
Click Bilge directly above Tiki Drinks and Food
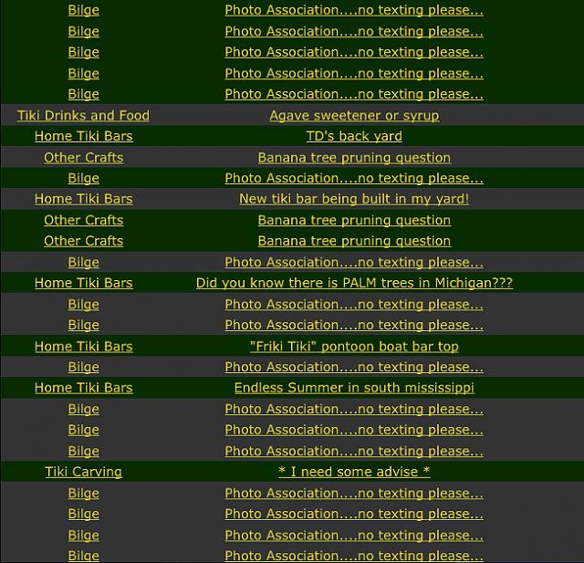click(x=83, y=94)
